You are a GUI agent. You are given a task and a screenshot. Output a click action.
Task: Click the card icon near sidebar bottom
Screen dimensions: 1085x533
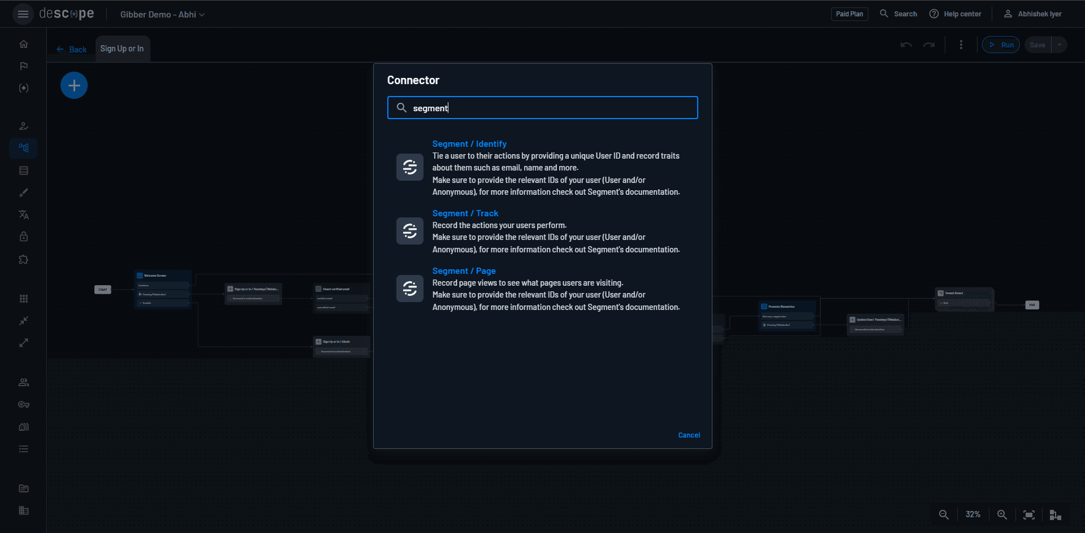pyautogui.click(x=24, y=488)
